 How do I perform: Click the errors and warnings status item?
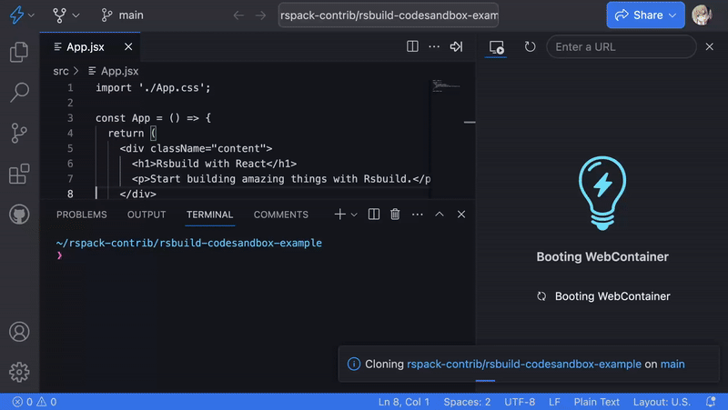point(35,402)
